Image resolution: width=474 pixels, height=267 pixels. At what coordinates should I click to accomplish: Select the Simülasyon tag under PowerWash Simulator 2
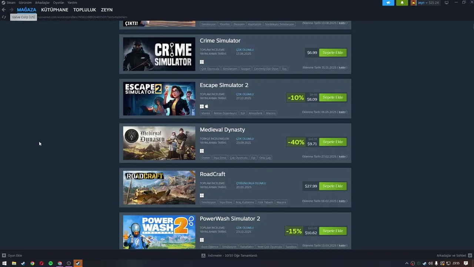pos(230,247)
